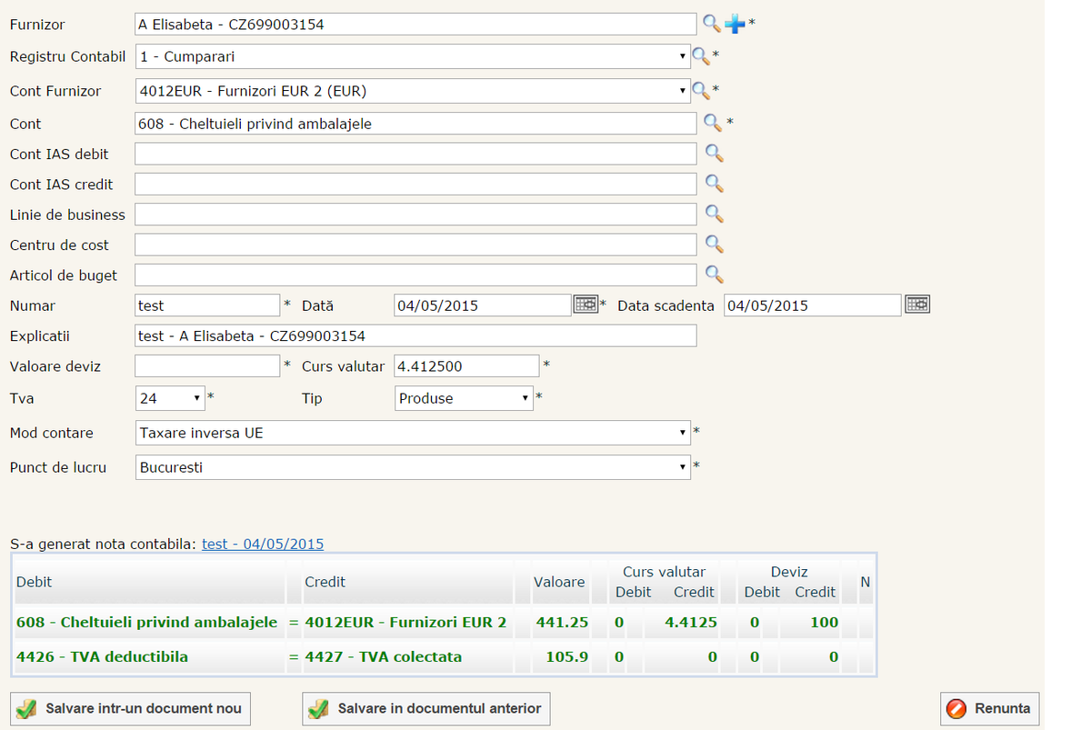Open lookup for Cont IAS debit
Screen dimensions: 1091x730
point(714,154)
